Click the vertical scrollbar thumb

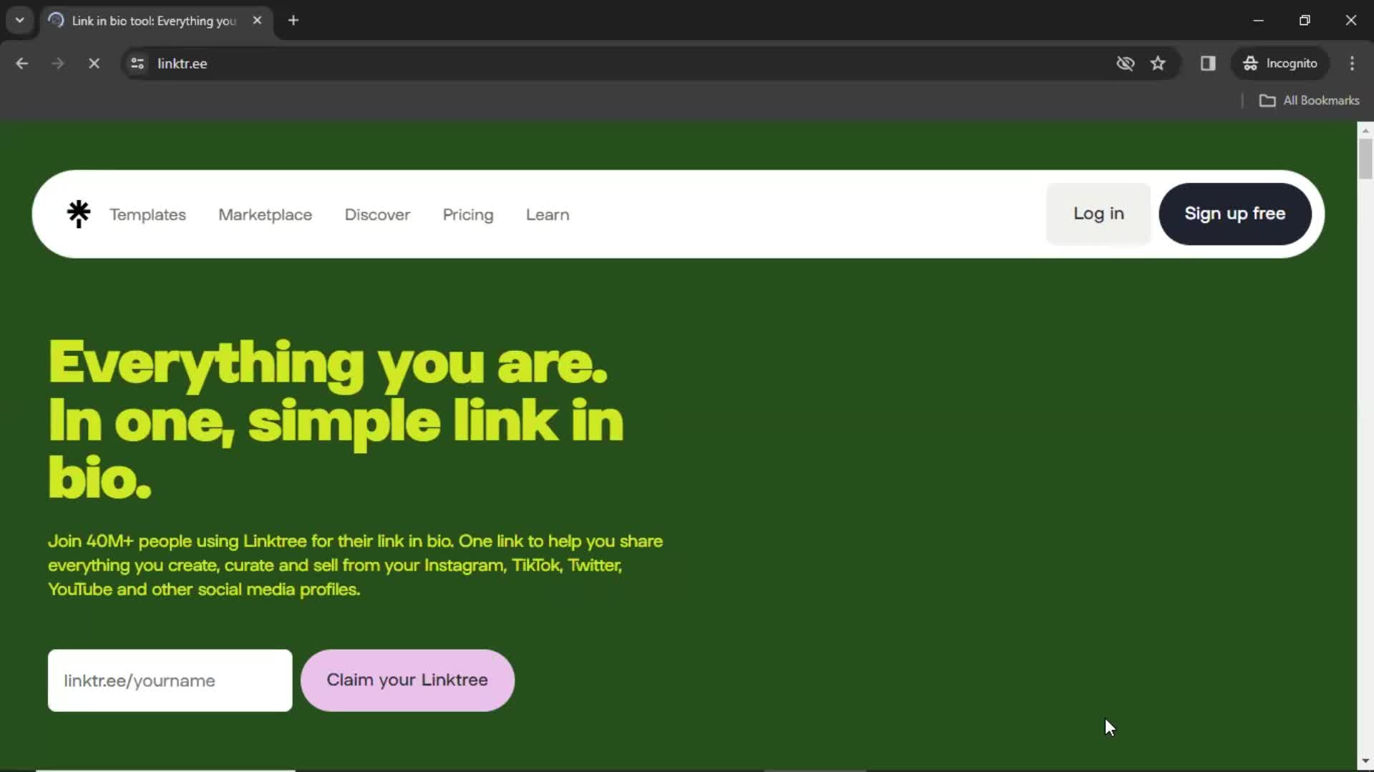tap(1365, 159)
